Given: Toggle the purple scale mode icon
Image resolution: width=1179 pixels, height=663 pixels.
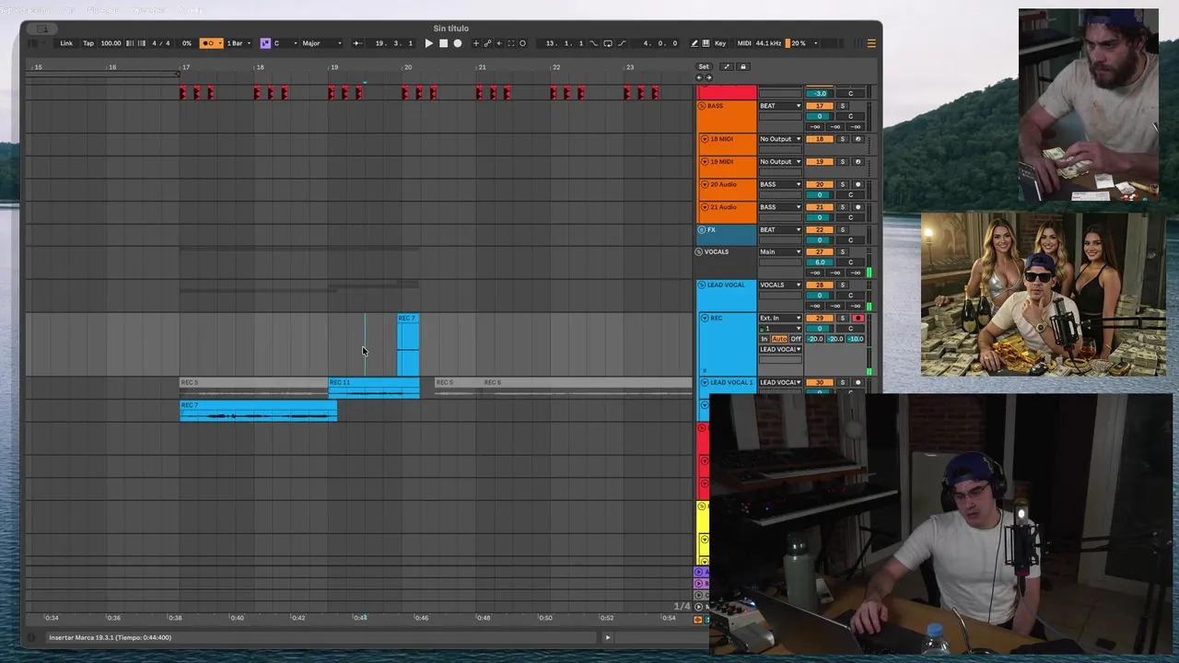Looking at the screenshot, I should coord(265,43).
